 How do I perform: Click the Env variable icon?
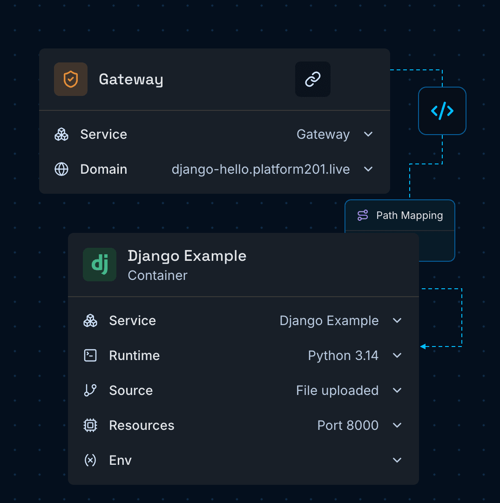pos(90,460)
